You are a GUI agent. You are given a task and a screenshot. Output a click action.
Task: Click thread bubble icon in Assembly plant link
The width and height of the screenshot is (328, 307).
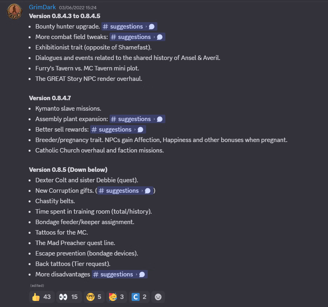coord(160,119)
